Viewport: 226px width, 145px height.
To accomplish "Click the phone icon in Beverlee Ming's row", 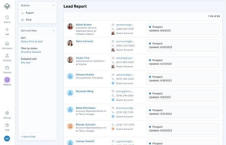I will click(x=113, y=96).
